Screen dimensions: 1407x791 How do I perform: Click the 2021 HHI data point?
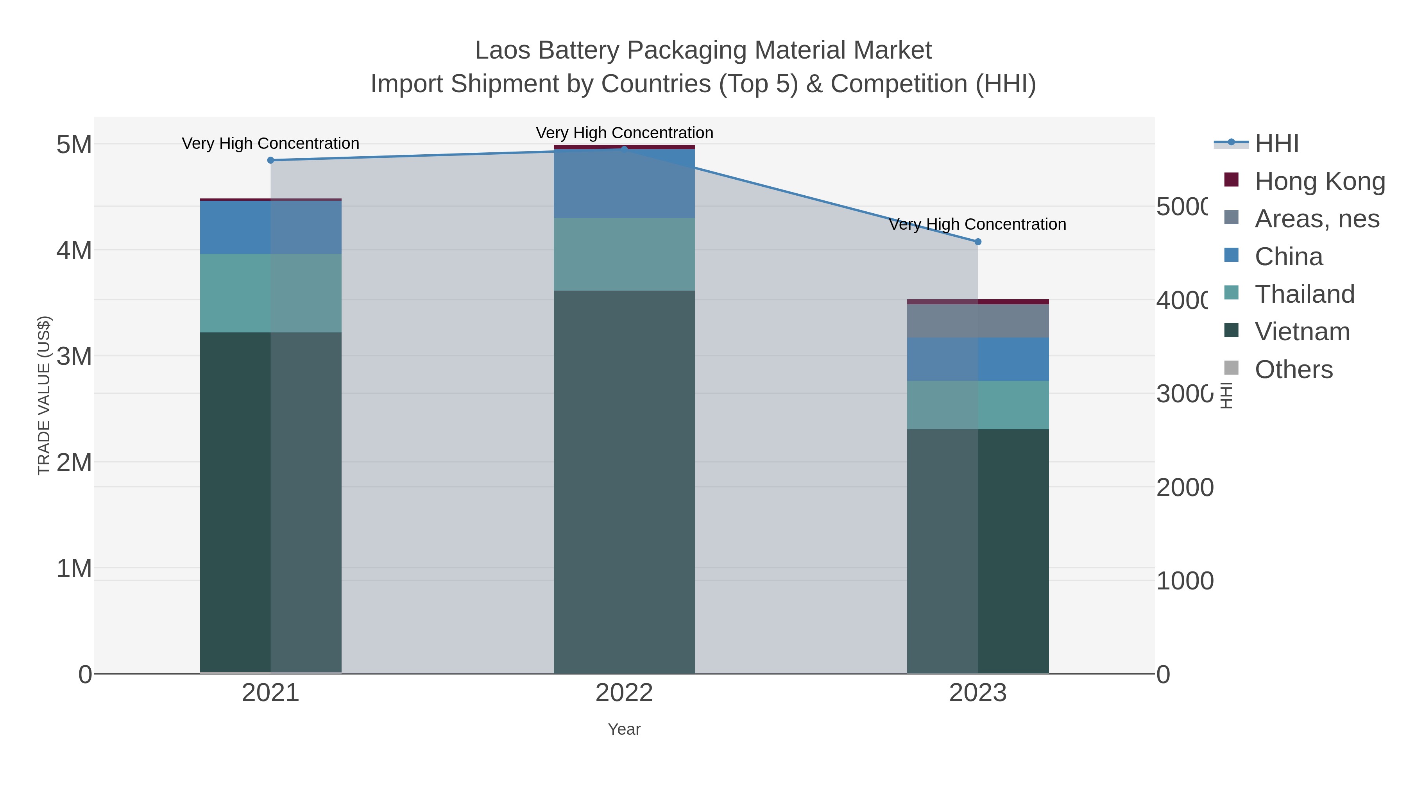(x=270, y=160)
